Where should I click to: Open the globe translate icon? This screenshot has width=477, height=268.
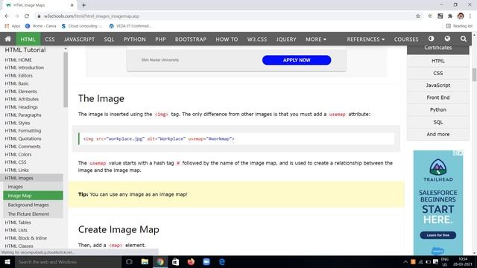pos(447,39)
